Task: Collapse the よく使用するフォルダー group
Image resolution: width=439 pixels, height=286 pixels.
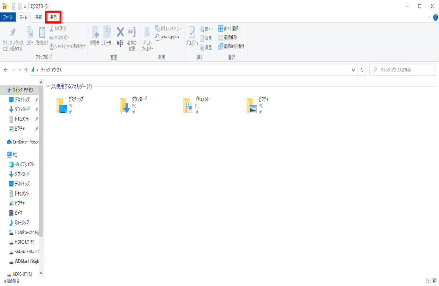Action: point(48,87)
